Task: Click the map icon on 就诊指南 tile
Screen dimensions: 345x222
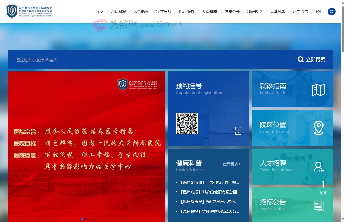Action: pos(319,90)
